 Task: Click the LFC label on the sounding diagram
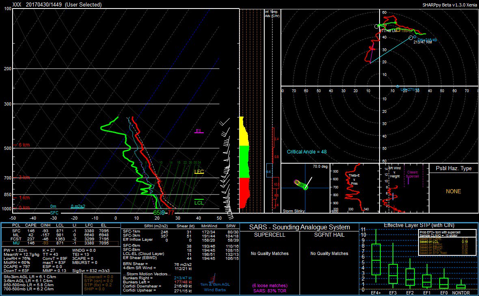tap(199, 173)
